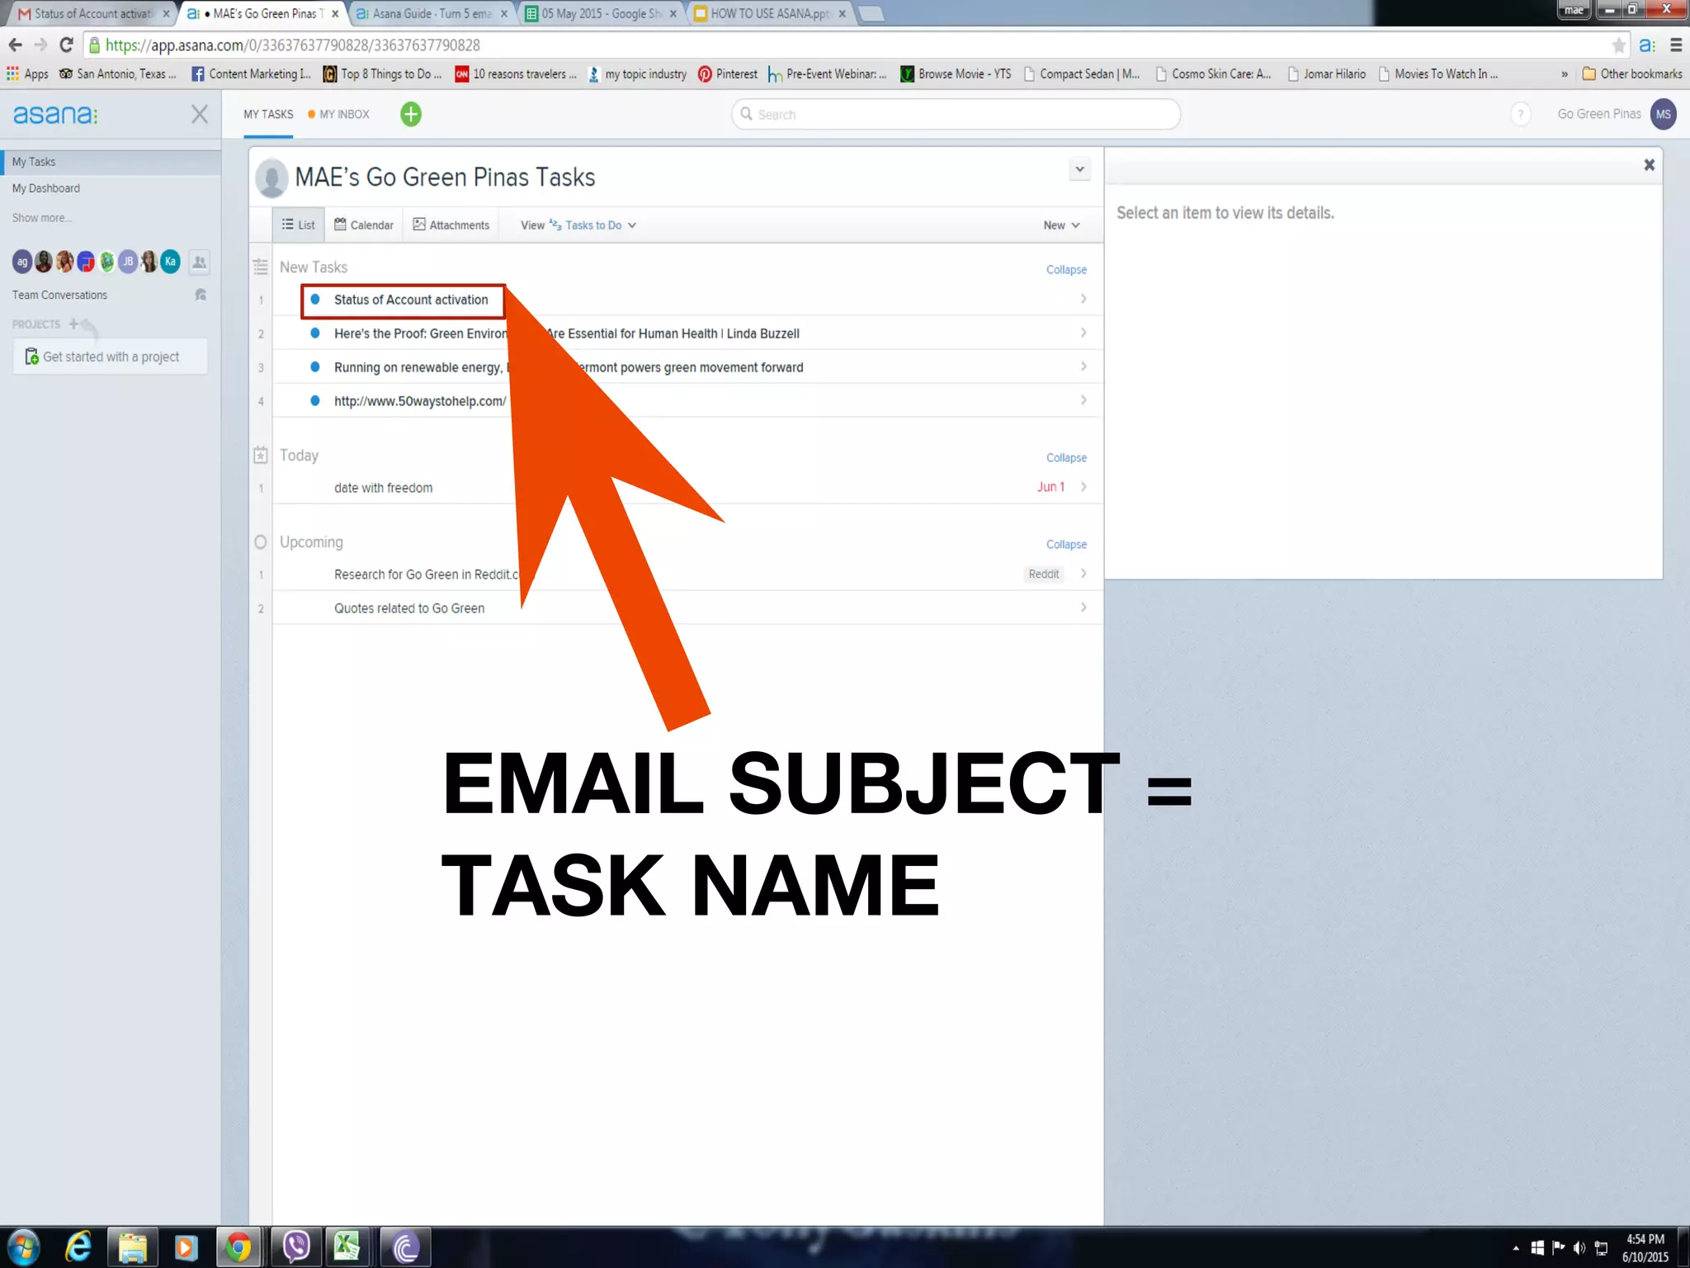
Task: Close the Asana sidebar with the X
Action: pos(200,114)
